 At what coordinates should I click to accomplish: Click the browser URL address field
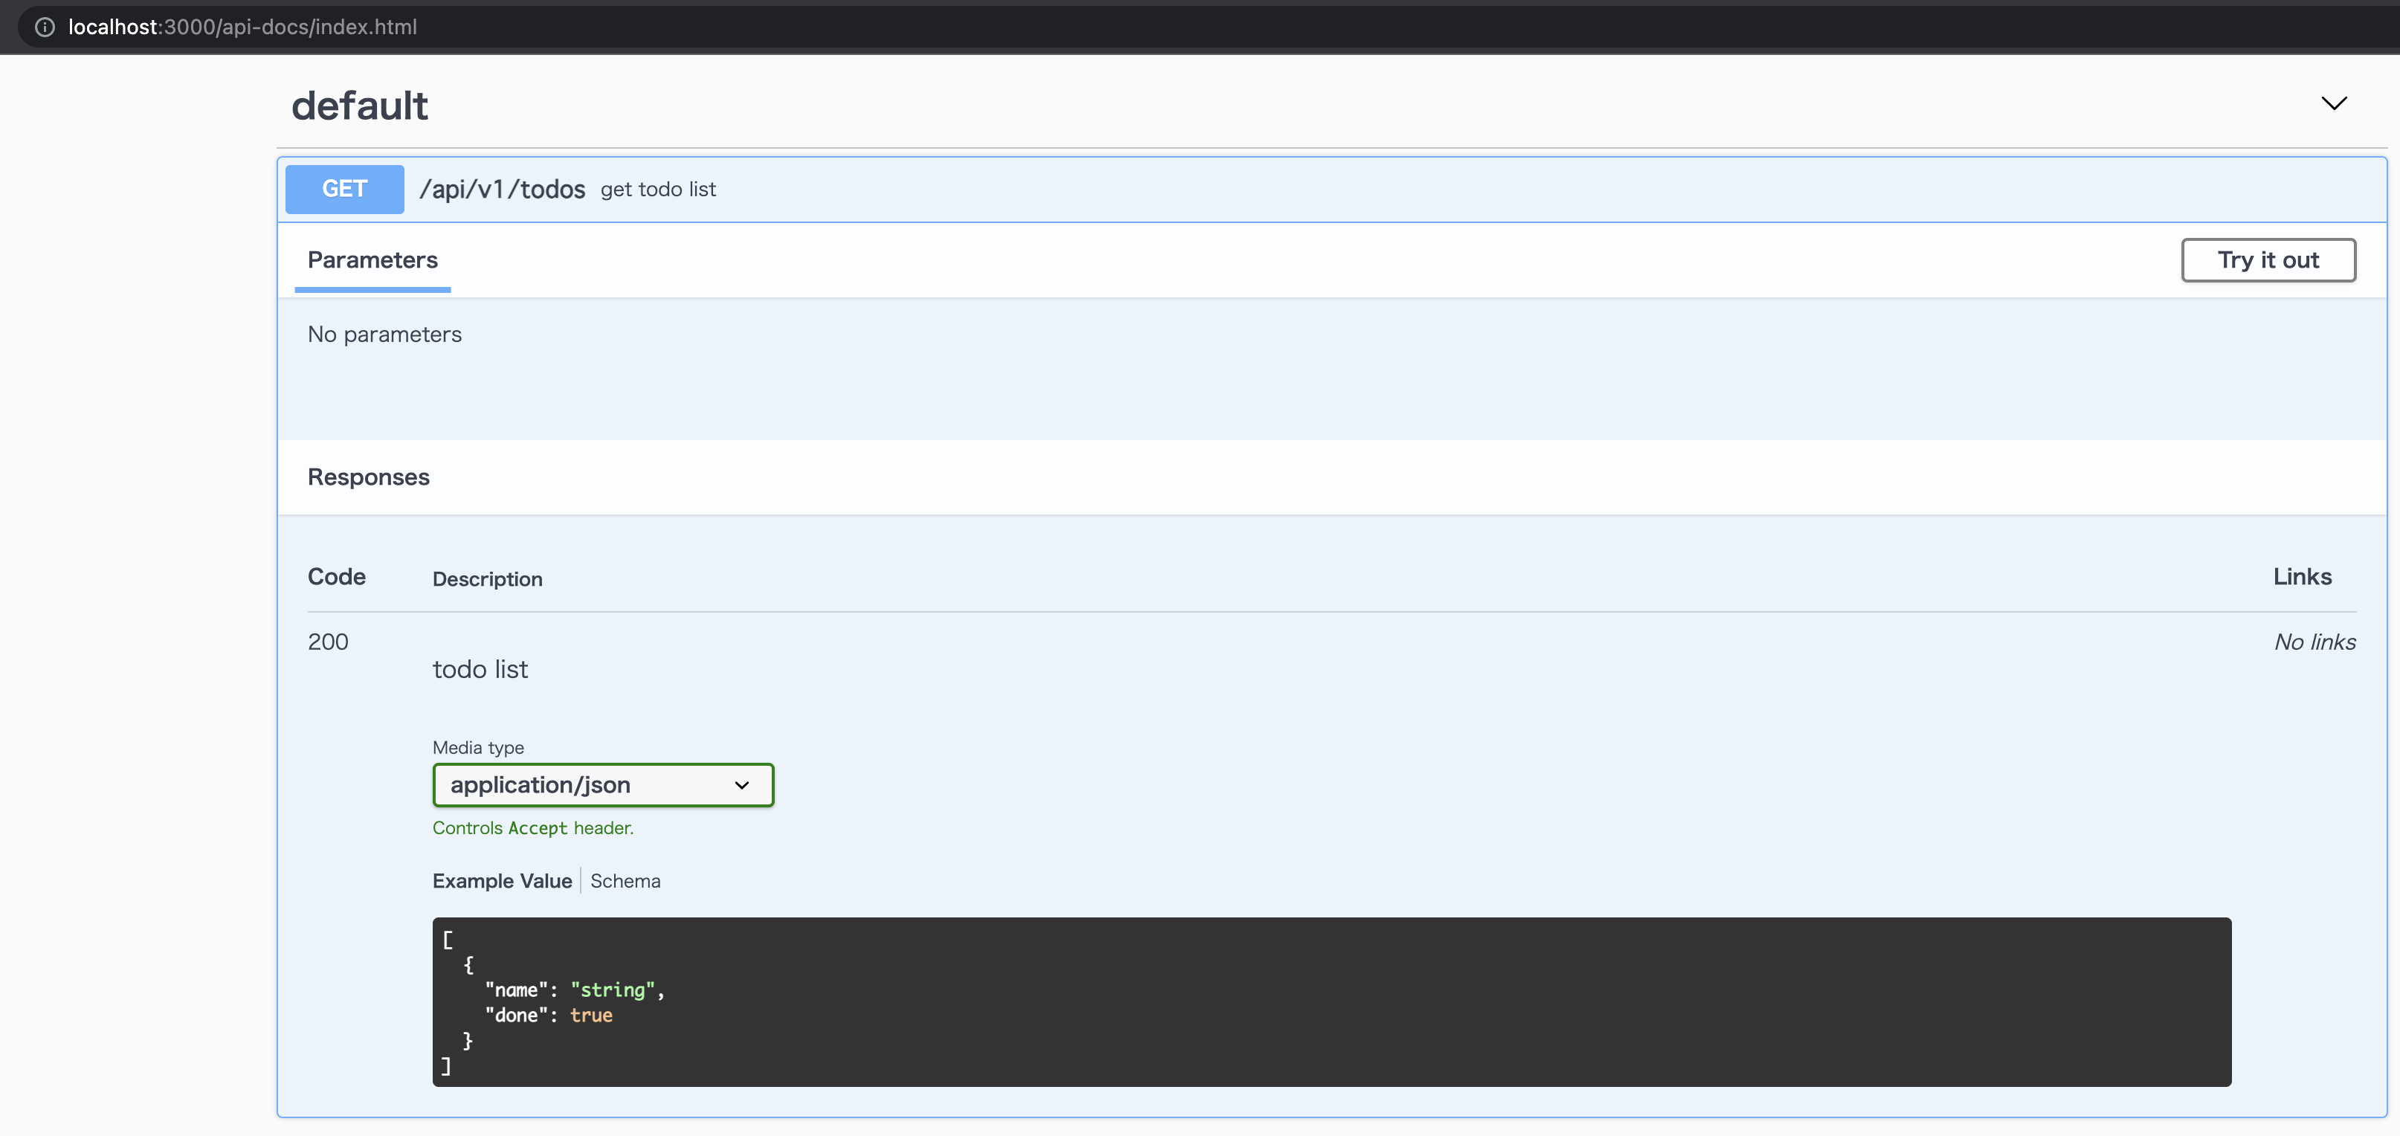242,27
